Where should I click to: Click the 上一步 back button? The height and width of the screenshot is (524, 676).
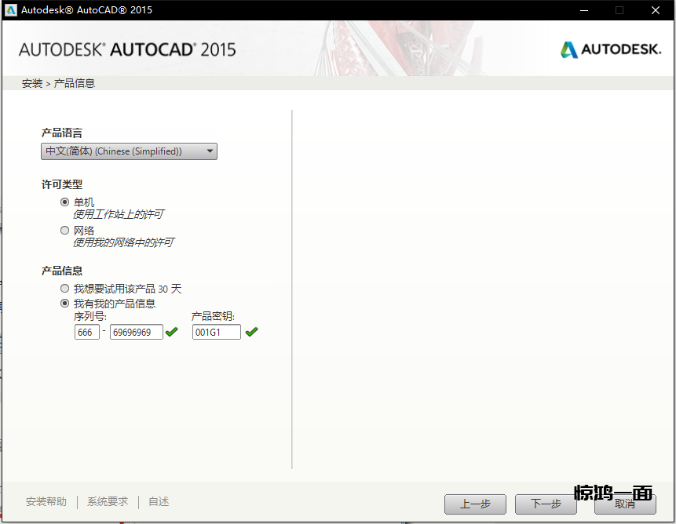pos(475,504)
